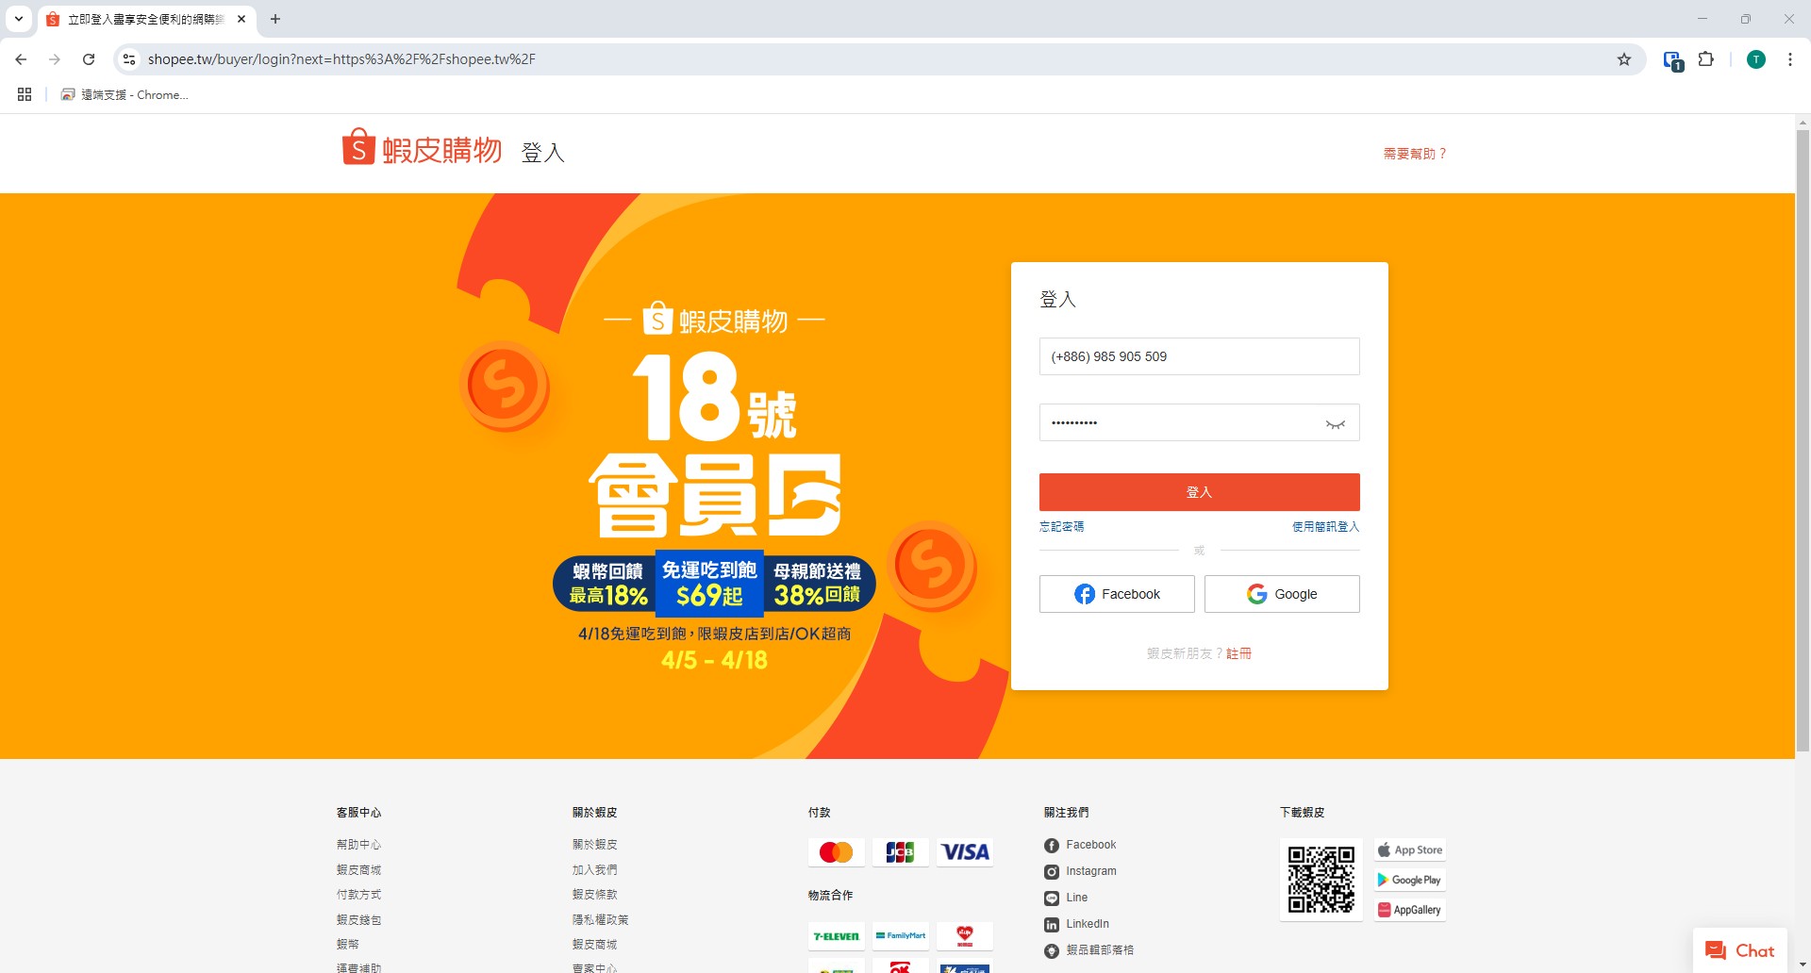Select the Instagram icon under 關注我們

[1051, 871]
